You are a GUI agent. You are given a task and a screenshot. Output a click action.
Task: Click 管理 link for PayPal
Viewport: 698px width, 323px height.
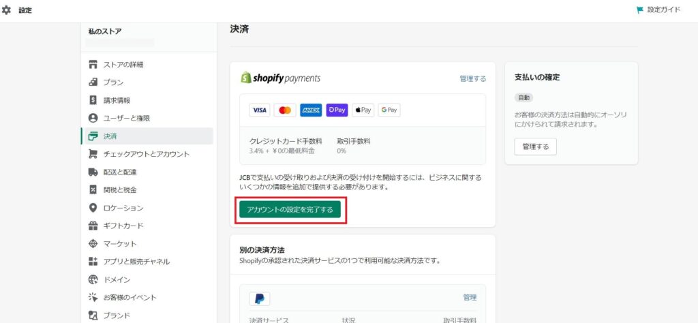click(x=470, y=298)
